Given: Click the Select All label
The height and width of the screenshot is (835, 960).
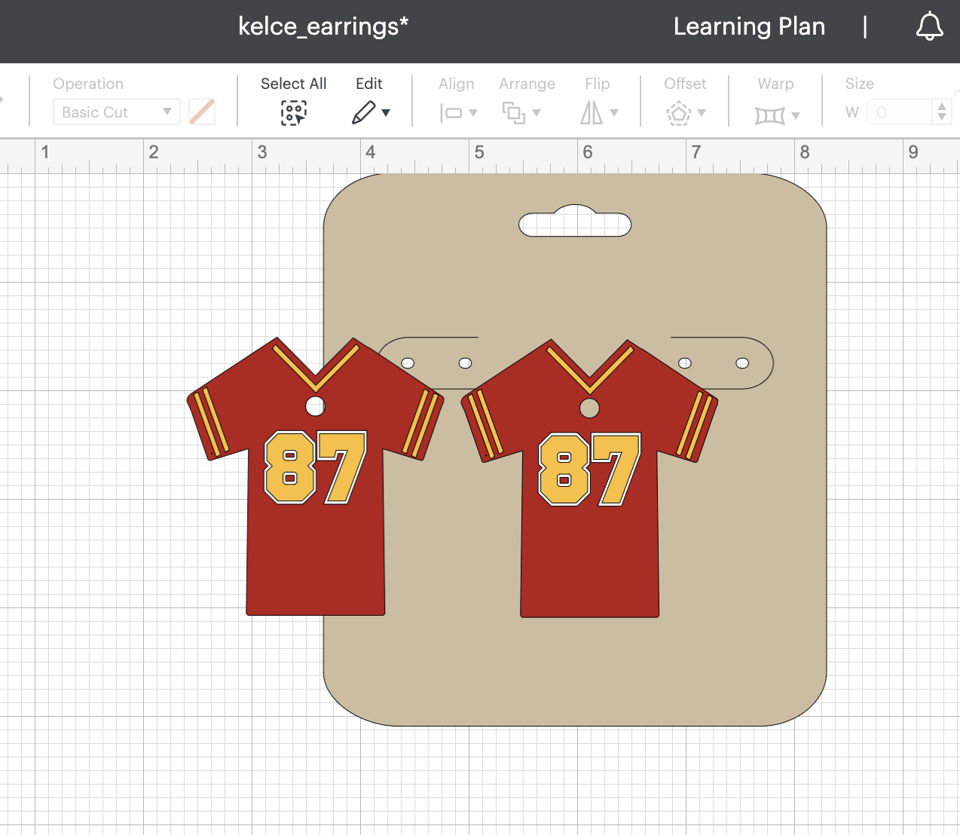Looking at the screenshot, I should coord(294,84).
